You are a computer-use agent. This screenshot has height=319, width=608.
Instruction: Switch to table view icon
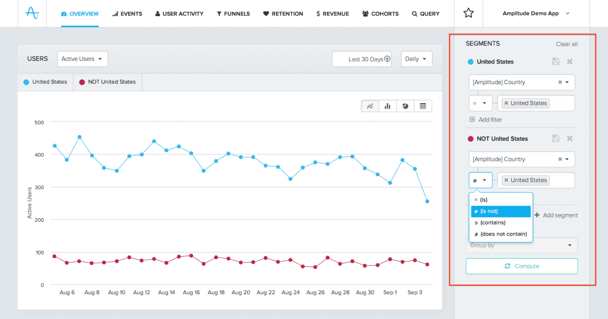423,106
